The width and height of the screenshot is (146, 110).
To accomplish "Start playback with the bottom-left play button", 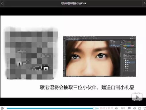I will coord(3,108).
